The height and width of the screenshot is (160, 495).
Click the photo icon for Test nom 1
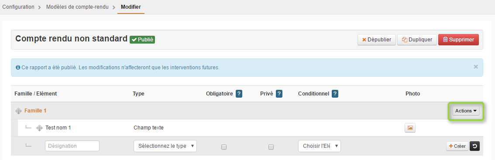click(x=410, y=128)
